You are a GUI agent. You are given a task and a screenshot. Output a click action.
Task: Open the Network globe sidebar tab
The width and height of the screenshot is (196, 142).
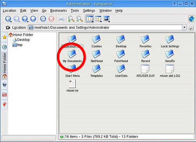pyautogui.click(x=5, y=85)
